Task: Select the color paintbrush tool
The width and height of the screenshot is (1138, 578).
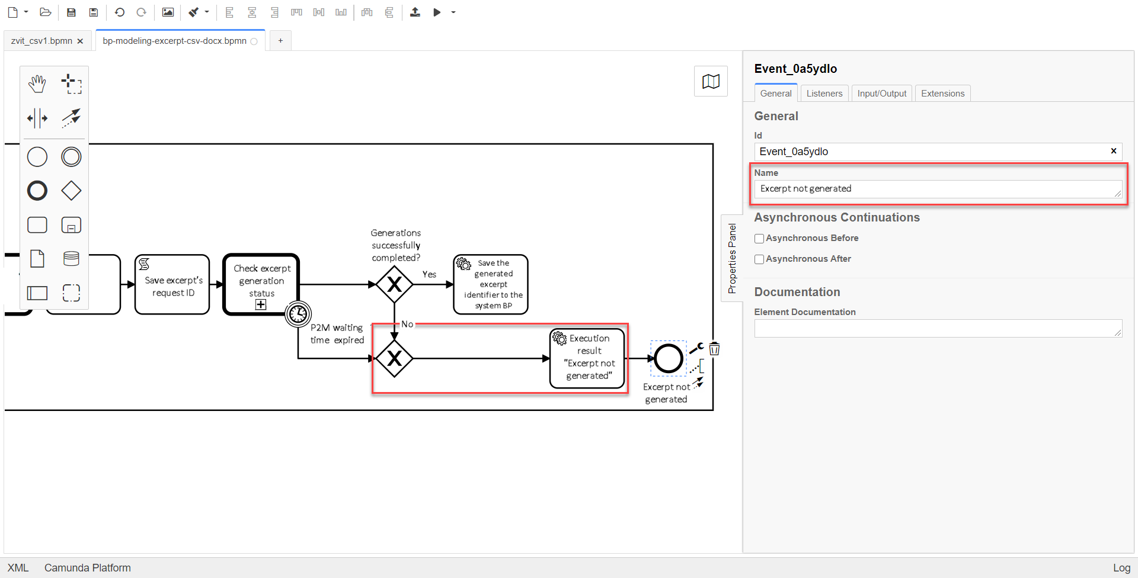Action: (194, 12)
